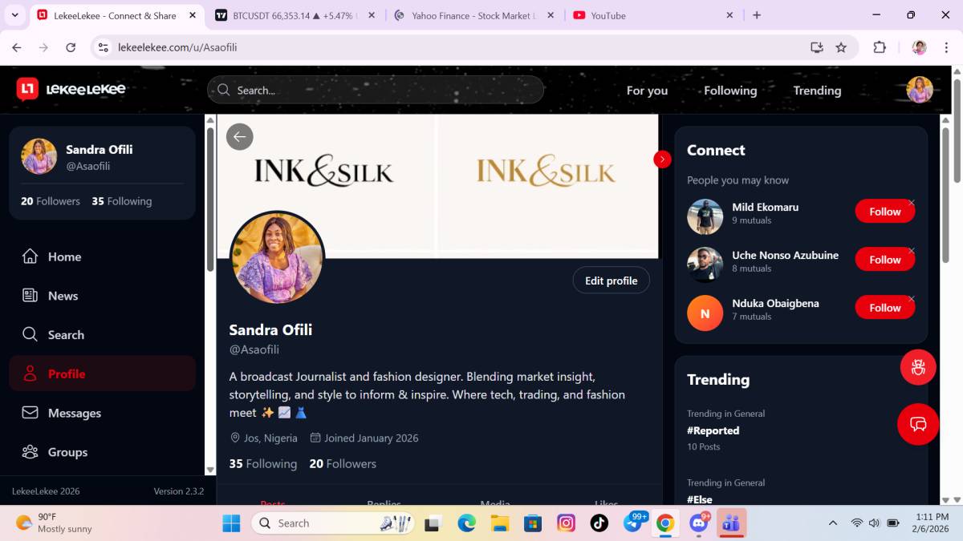Open Chrome profile avatar
The height and width of the screenshot is (541, 963).
(920, 47)
